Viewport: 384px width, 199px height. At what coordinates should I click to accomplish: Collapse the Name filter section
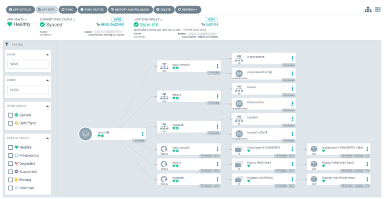point(47,55)
